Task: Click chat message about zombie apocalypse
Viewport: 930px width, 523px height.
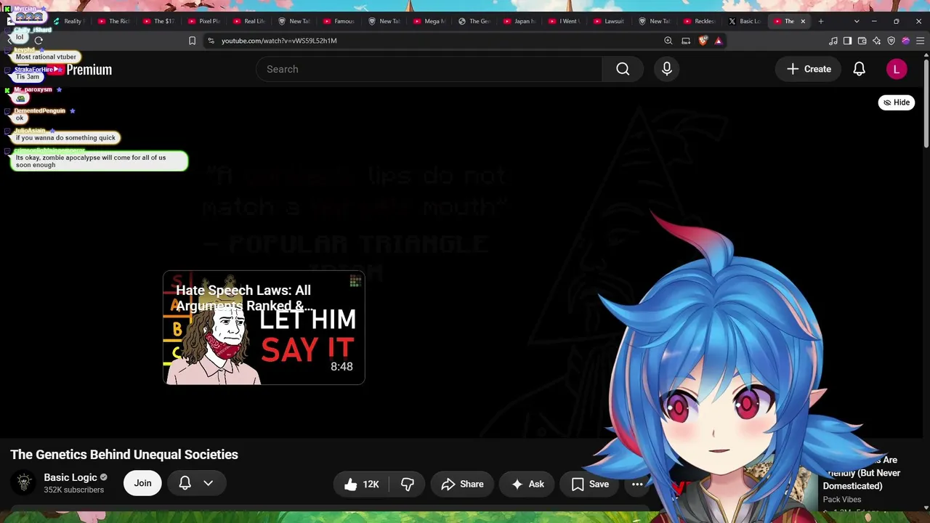Action: coord(100,161)
